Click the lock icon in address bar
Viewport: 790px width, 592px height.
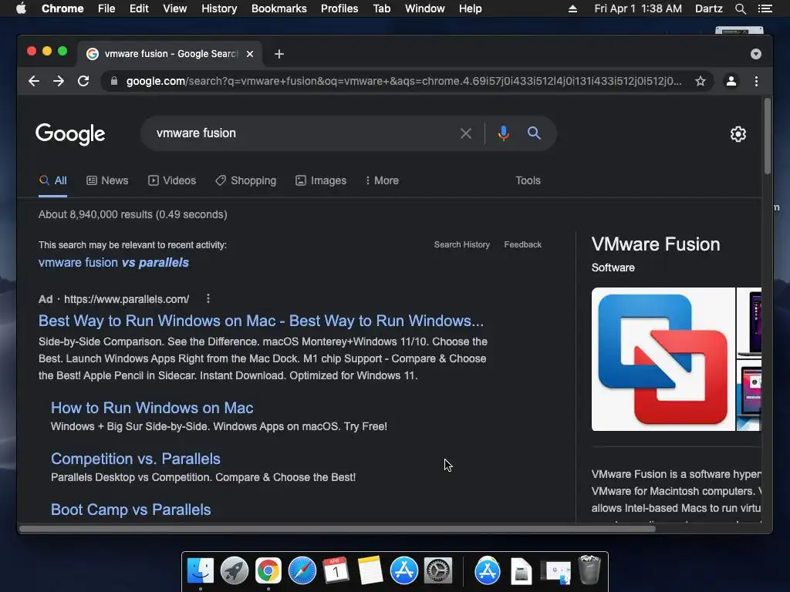pos(114,81)
